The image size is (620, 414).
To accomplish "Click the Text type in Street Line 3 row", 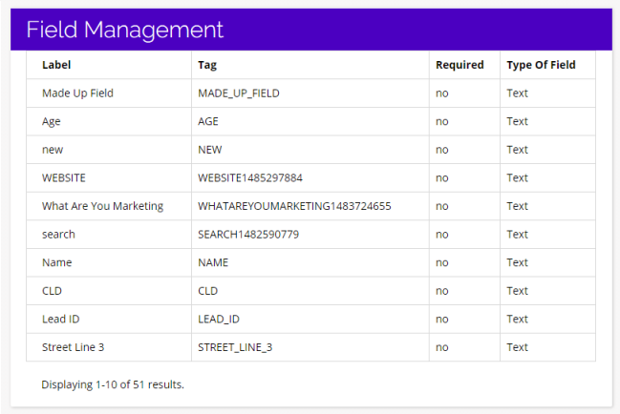I will pyautogui.click(x=517, y=347).
